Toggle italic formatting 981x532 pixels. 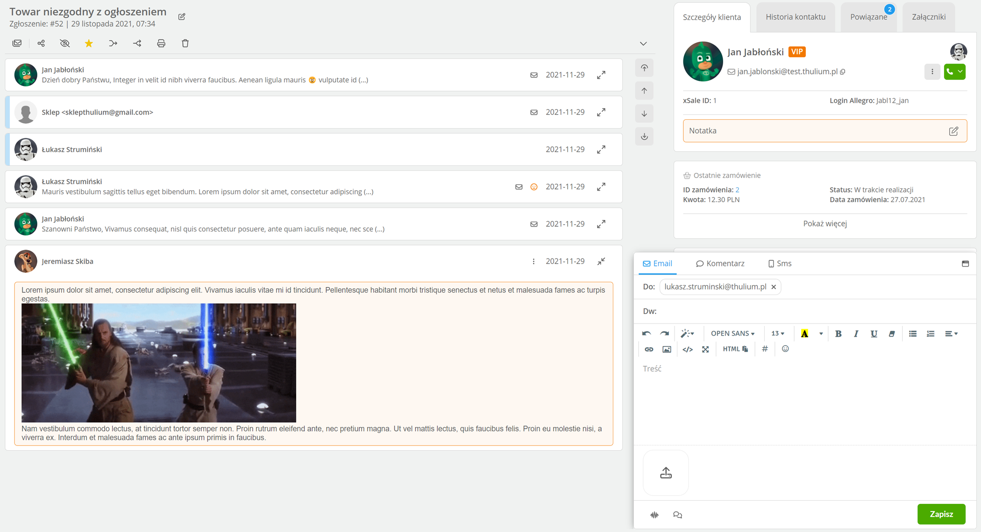click(856, 333)
